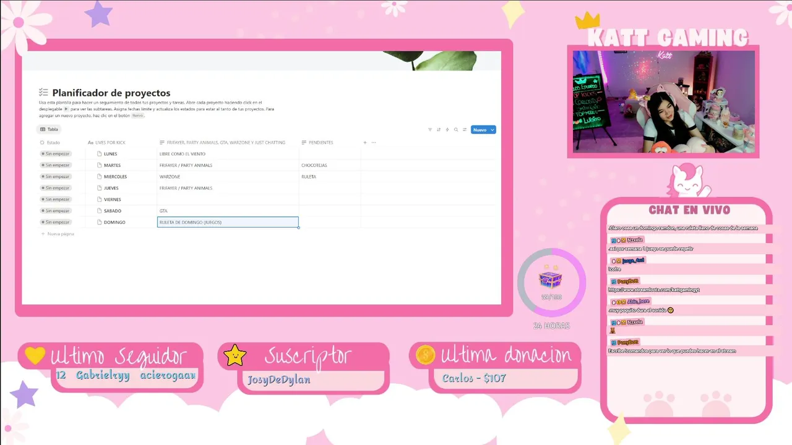Viewport: 792px width, 445px height.
Task: Expand the Nuevo button dropdown arrow
Action: (492, 130)
